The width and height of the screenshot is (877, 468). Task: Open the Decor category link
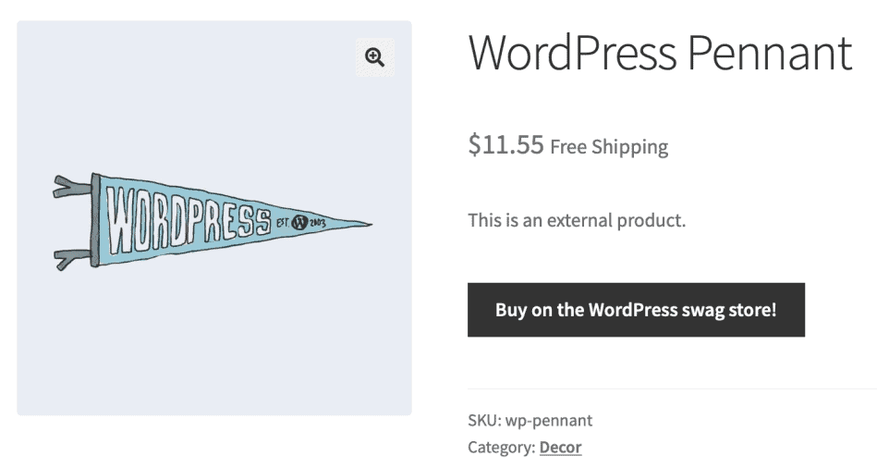tap(560, 448)
